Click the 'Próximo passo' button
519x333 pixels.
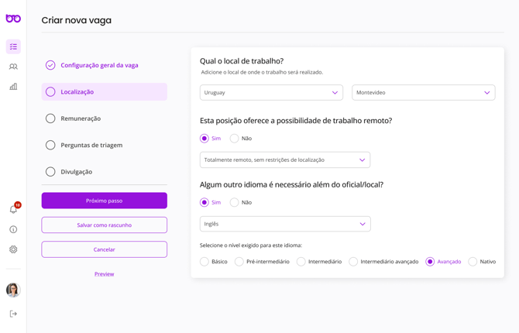coord(104,201)
